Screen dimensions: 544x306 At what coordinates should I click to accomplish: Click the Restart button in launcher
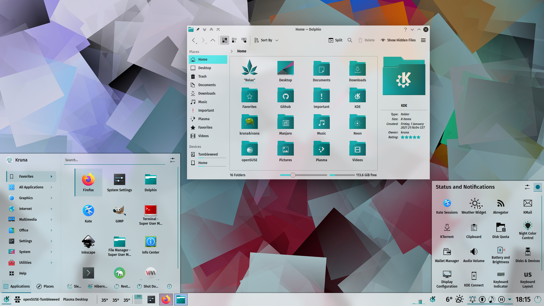coord(122,286)
